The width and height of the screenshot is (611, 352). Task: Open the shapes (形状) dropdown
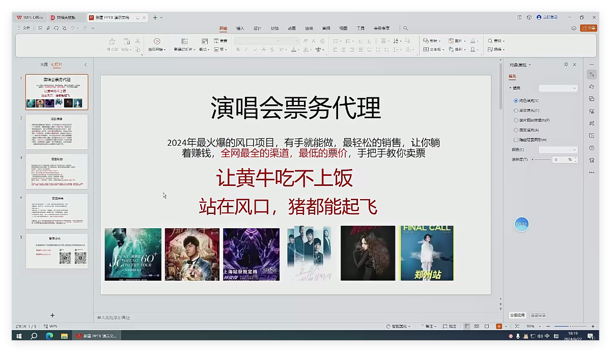[432, 41]
